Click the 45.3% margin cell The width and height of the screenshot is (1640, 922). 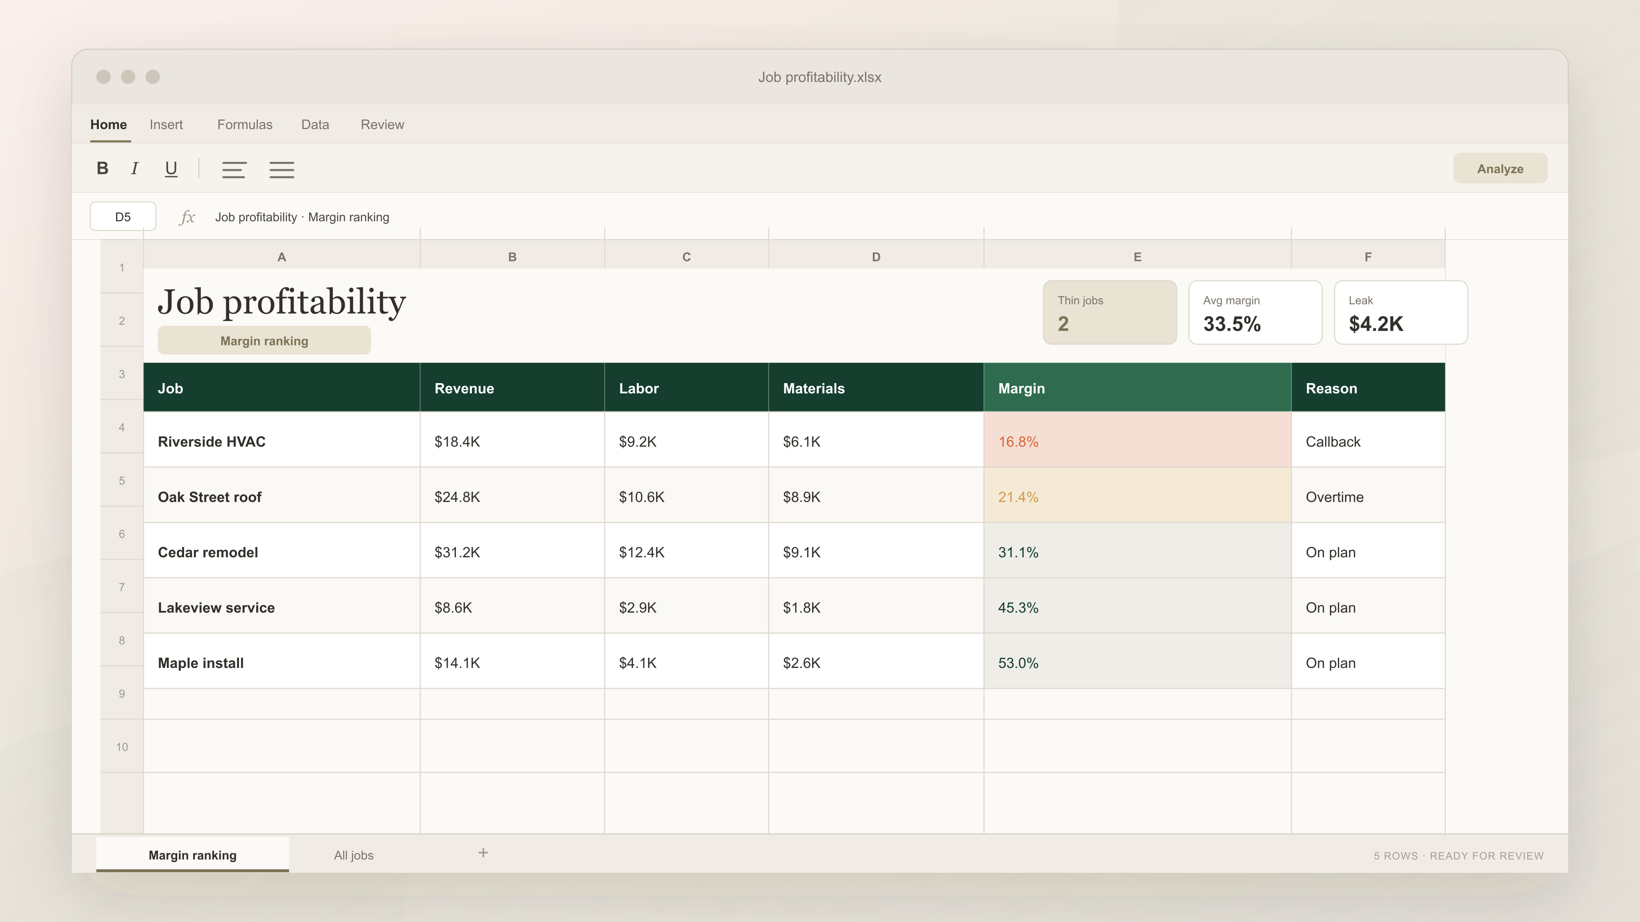[x=1137, y=606]
